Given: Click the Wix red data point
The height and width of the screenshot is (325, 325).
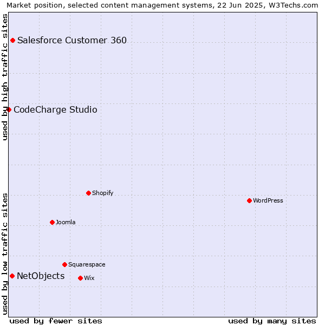Looking at the screenshot, I should 80,278.
